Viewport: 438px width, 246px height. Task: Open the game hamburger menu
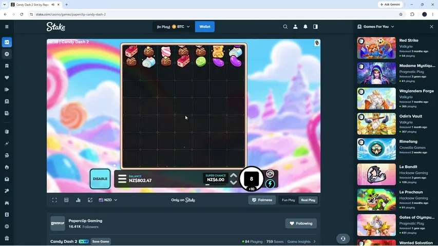point(122,179)
